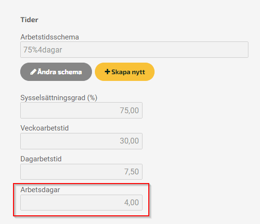The width and height of the screenshot is (260, 224).
Task: Click the 75,00 employment rate value
Action: (130, 110)
